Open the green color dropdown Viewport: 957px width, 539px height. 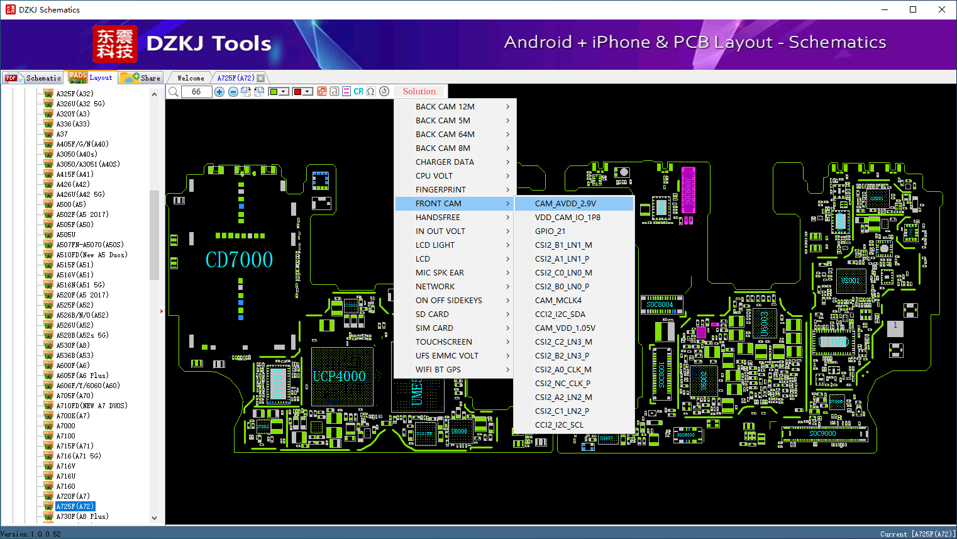coord(284,92)
